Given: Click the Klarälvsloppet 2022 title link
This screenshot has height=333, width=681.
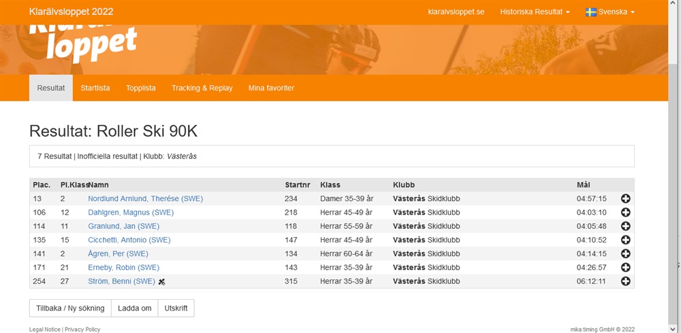Looking at the screenshot, I should pyautogui.click(x=72, y=12).
